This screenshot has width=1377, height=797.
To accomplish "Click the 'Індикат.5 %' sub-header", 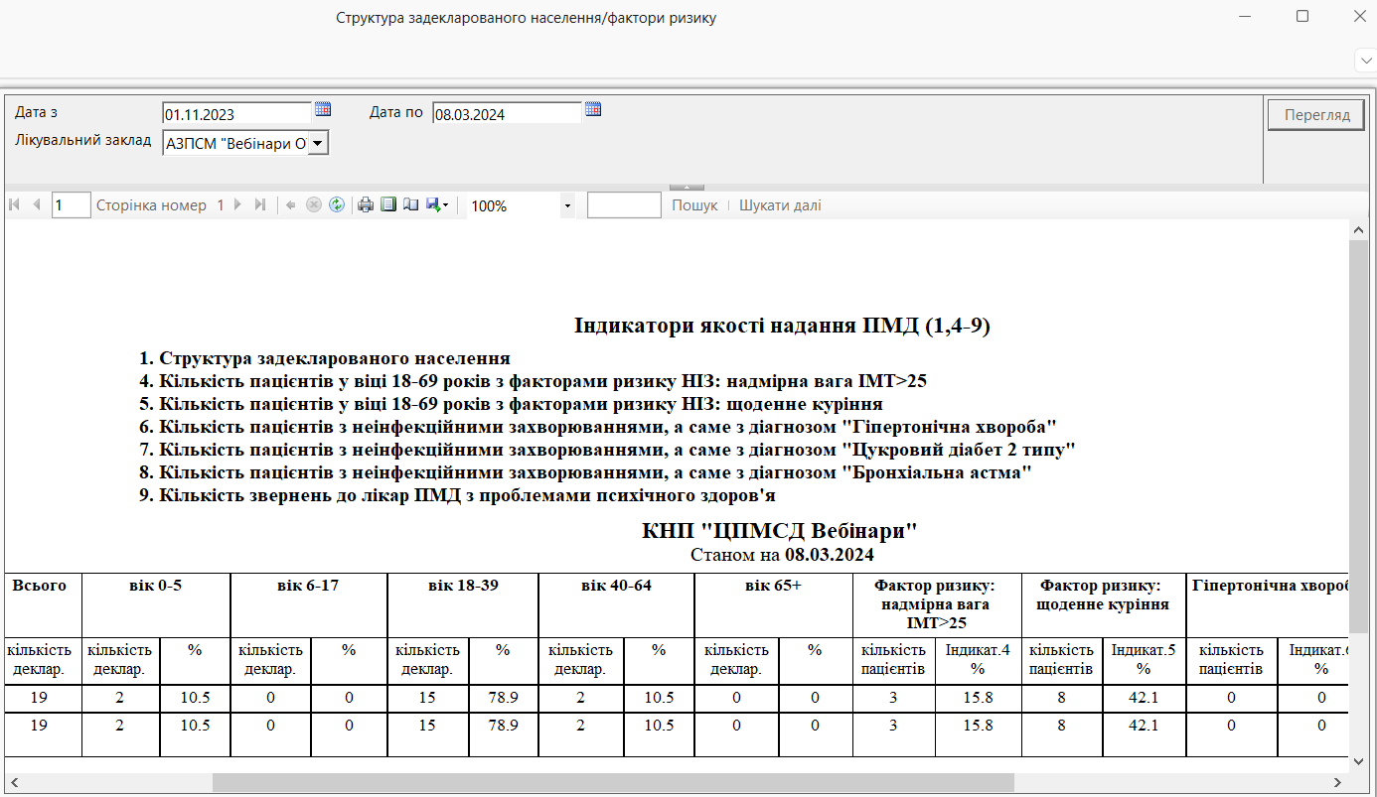I will (x=1144, y=659).
